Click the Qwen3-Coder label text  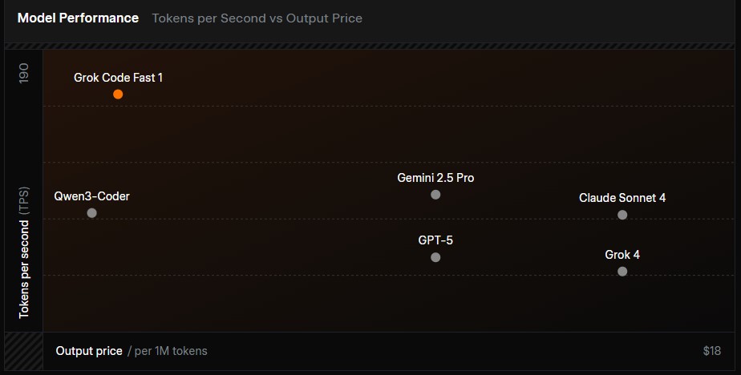[91, 196]
